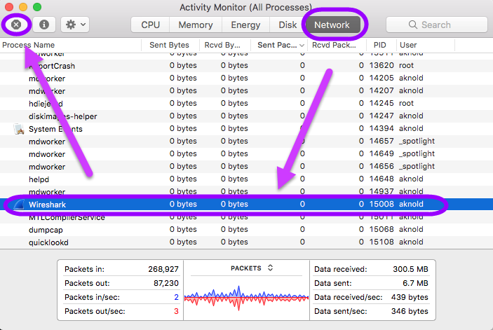493x330 pixels.
Task: Select the diskimages-helper process row
Action: (247, 116)
